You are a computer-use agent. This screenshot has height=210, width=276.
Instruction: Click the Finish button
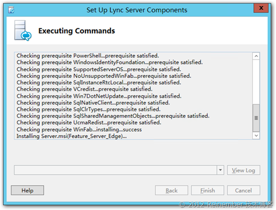pyautogui.click(x=207, y=190)
